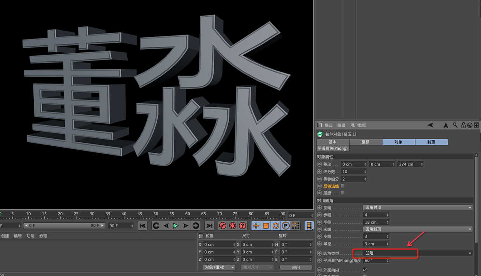Click stepper on current frame 0 F field

pyautogui.click(x=312, y=215)
